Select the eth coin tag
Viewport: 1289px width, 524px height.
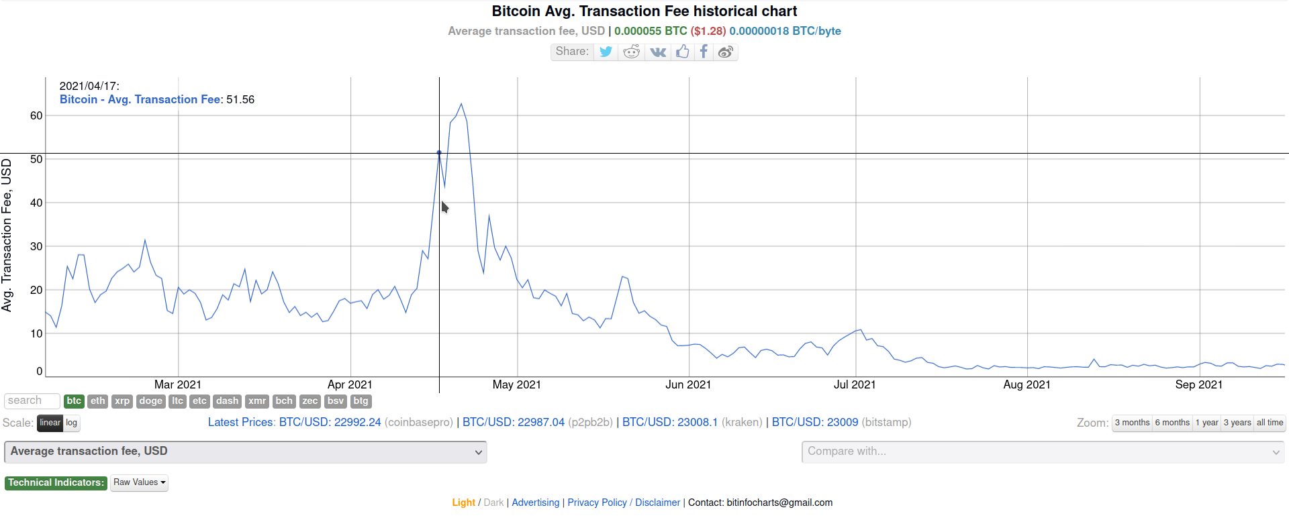point(98,401)
